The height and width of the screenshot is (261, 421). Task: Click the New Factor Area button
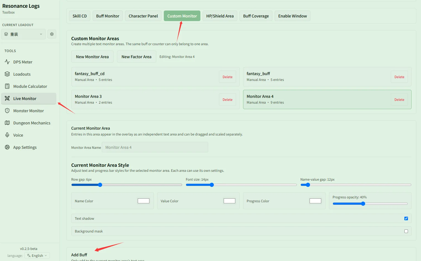pyautogui.click(x=136, y=57)
